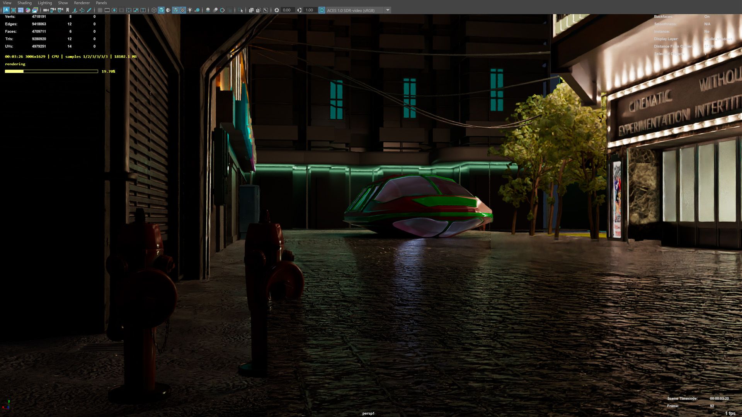742x417 pixels.
Task: Open camera attributes icon
Action: (x=61, y=10)
